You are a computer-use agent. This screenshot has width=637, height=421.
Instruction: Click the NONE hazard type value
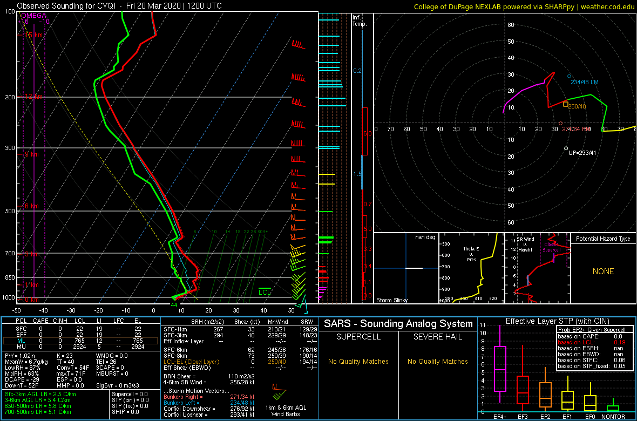click(x=604, y=271)
